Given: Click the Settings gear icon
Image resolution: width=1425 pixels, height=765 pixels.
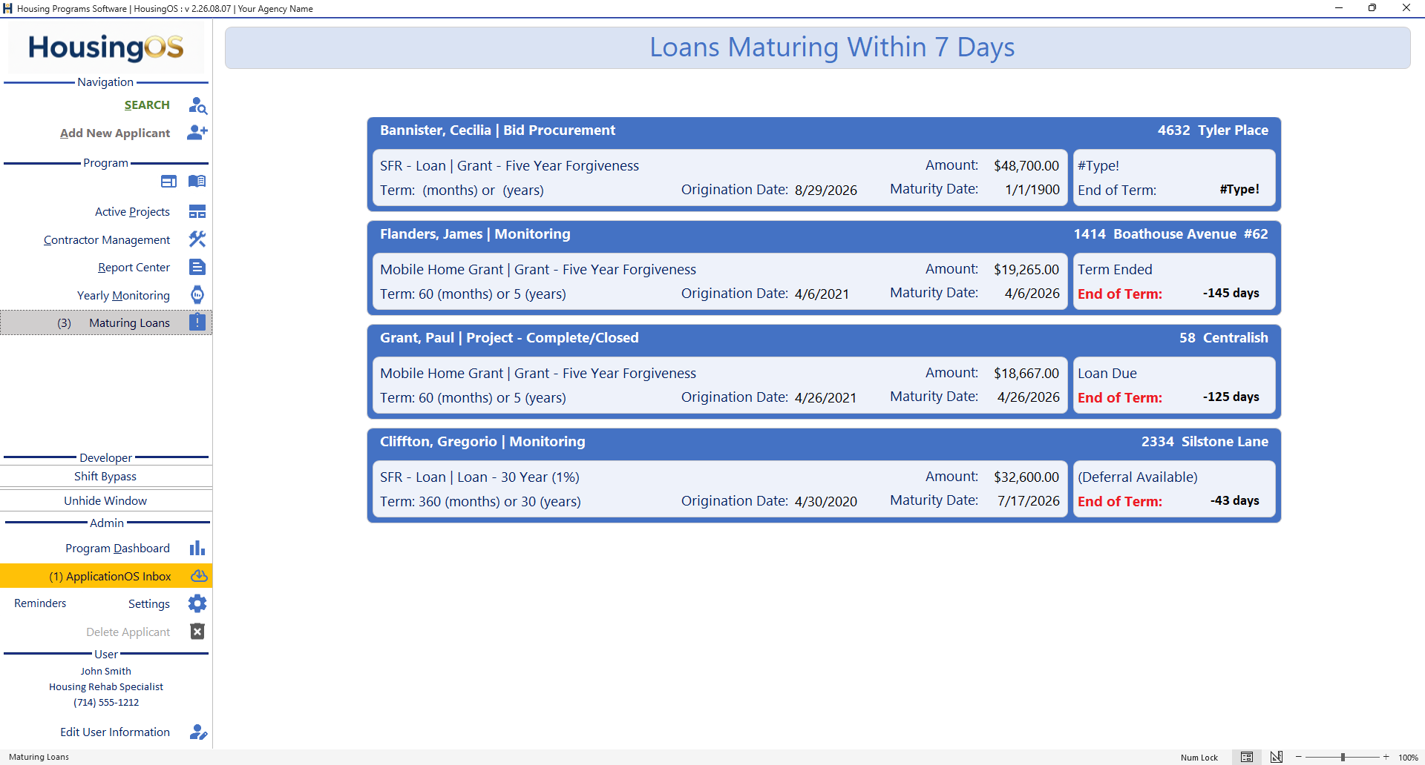Looking at the screenshot, I should (197, 603).
